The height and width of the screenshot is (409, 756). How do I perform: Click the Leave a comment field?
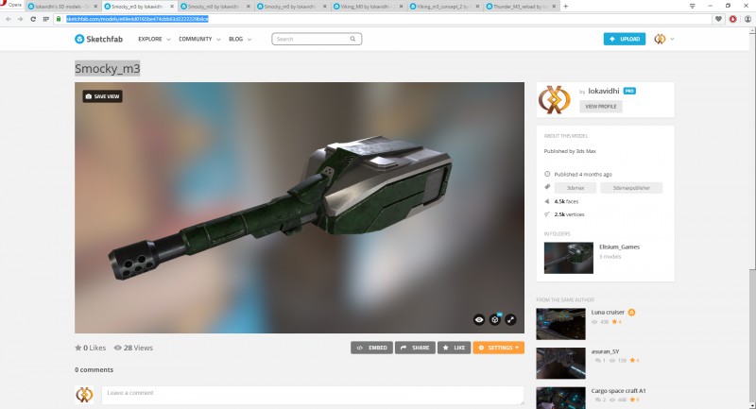click(313, 395)
